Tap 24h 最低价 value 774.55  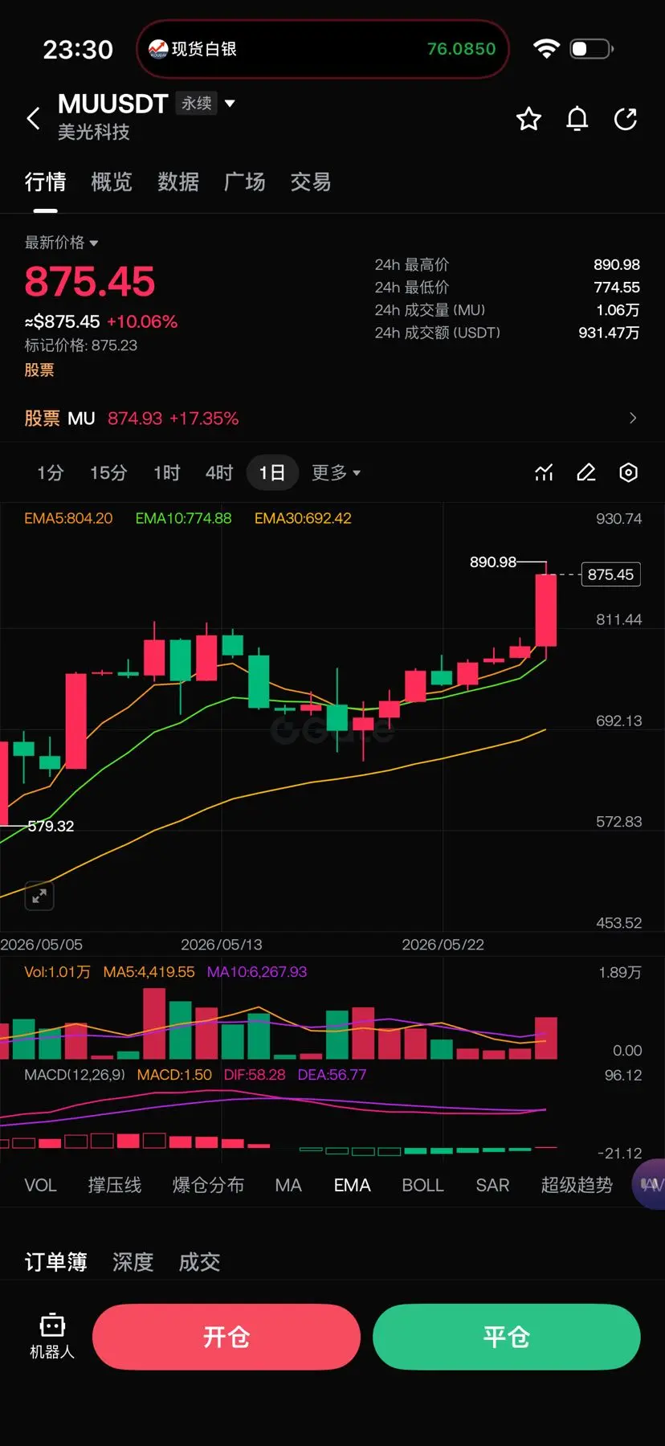tap(617, 287)
